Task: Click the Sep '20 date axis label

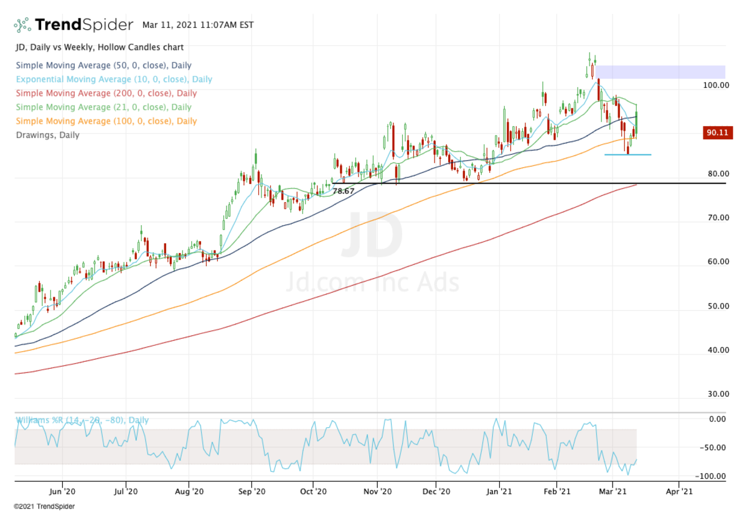Action: (x=251, y=491)
